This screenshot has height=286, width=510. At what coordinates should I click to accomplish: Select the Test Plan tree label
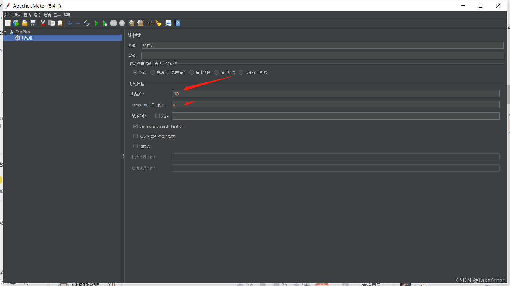(x=23, y=32)
